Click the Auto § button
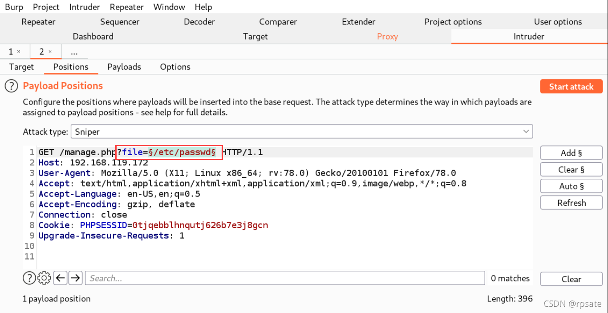Image resolution: width=608 pixels, height=313 pixels. click(x=572, y=186)
